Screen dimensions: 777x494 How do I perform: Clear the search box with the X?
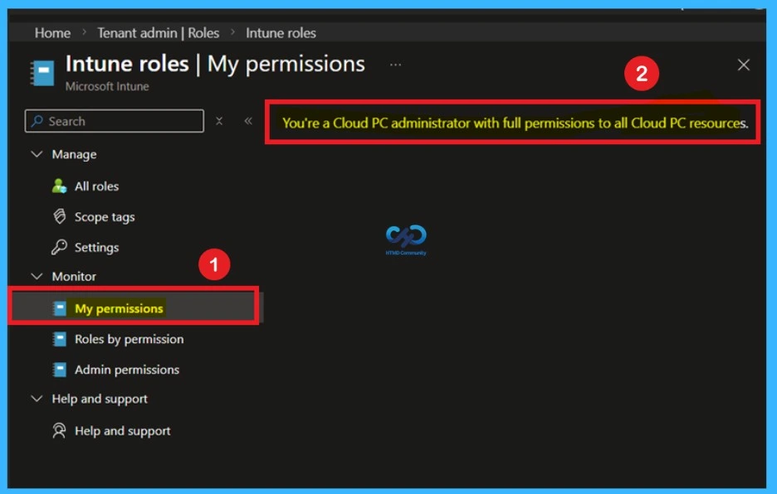[219, 121]
